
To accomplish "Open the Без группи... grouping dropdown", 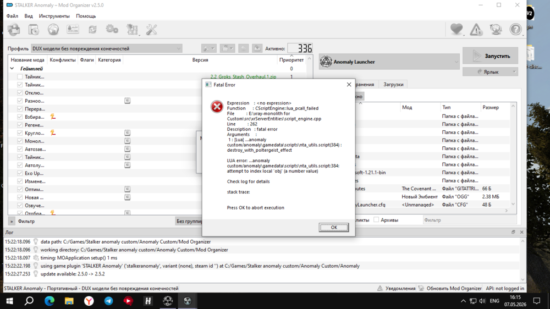I will point(189,222).
